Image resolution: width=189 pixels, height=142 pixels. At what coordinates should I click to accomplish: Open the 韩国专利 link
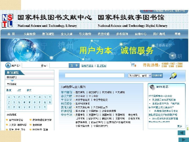[x=107, y=119]
